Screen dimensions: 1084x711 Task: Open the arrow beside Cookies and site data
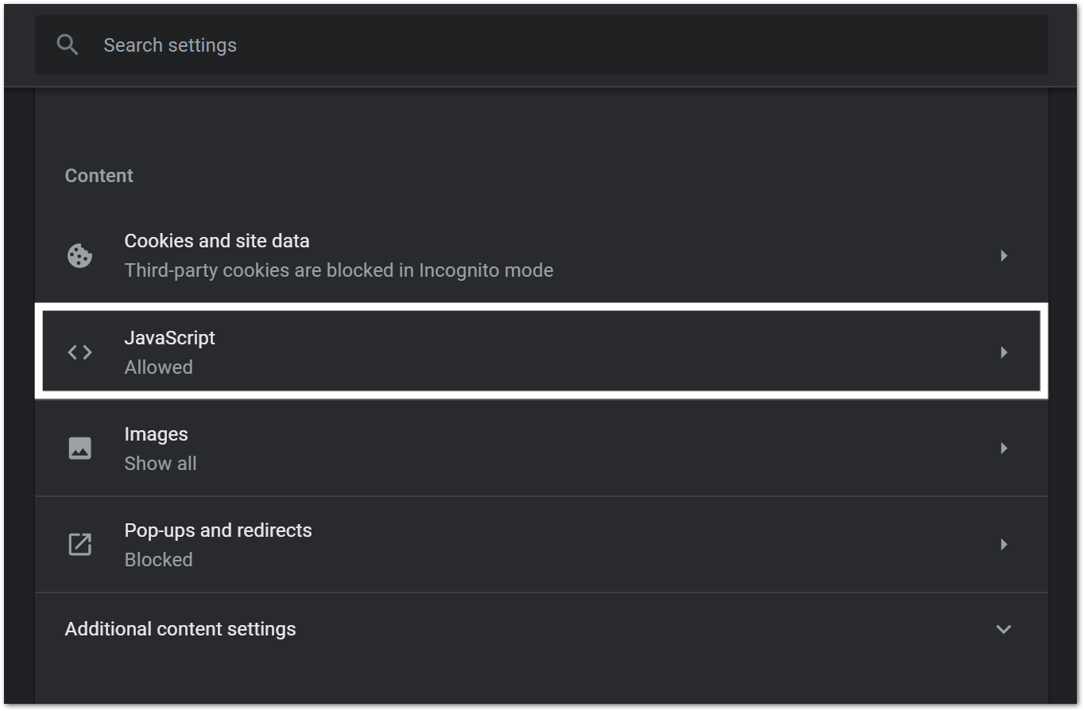pyautogui.click(x=1004, y=256)
